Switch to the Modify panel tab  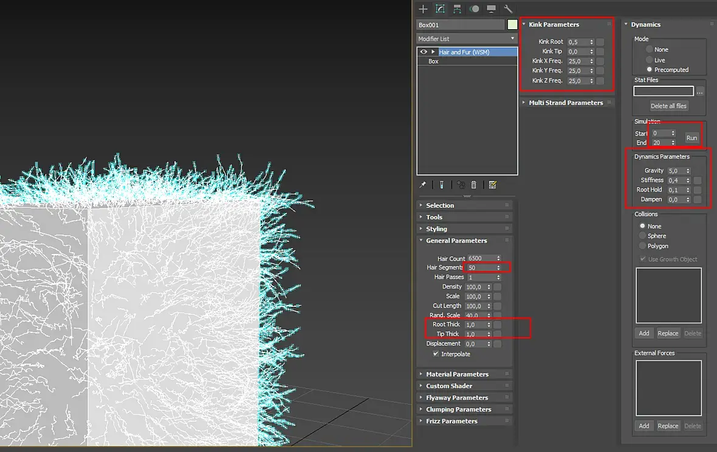pos(441,9)
